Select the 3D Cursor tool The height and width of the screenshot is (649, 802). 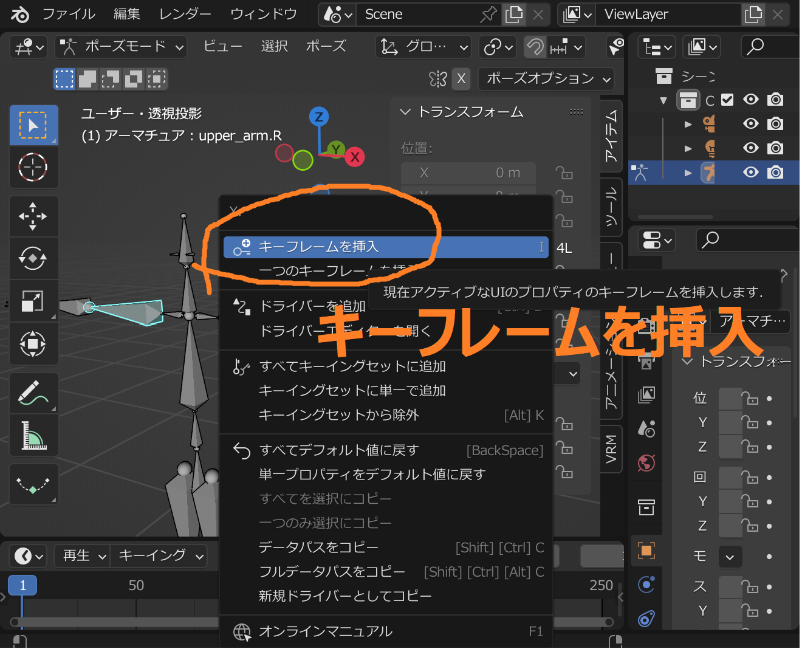[x=33, y=167]
